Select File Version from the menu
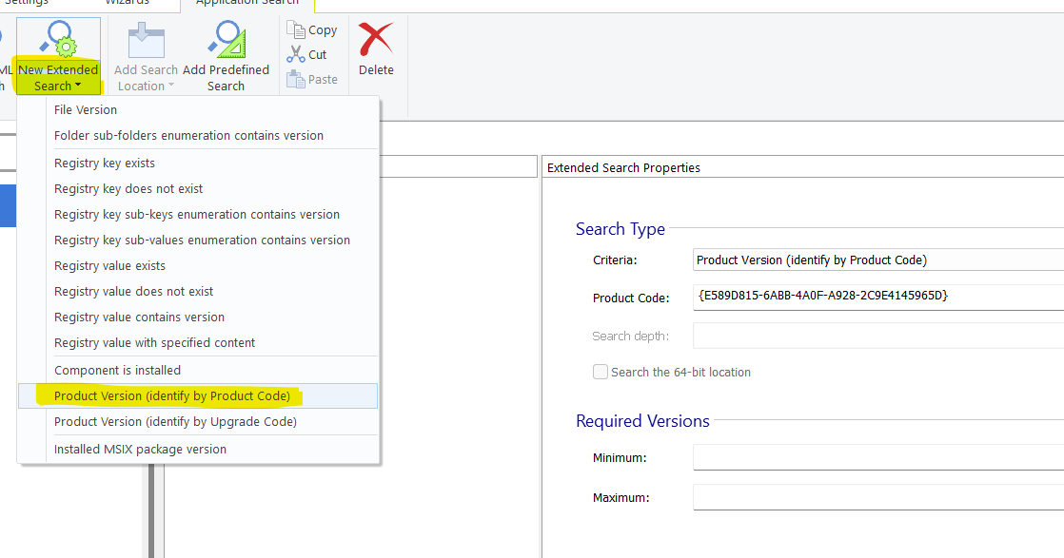 [86, 109]
